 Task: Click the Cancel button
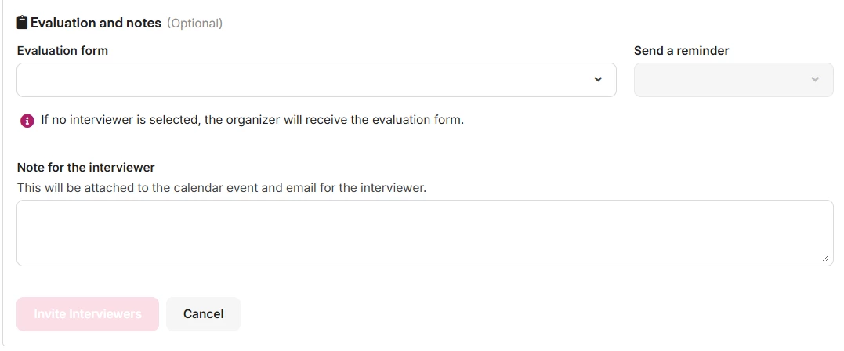[203, 314]
